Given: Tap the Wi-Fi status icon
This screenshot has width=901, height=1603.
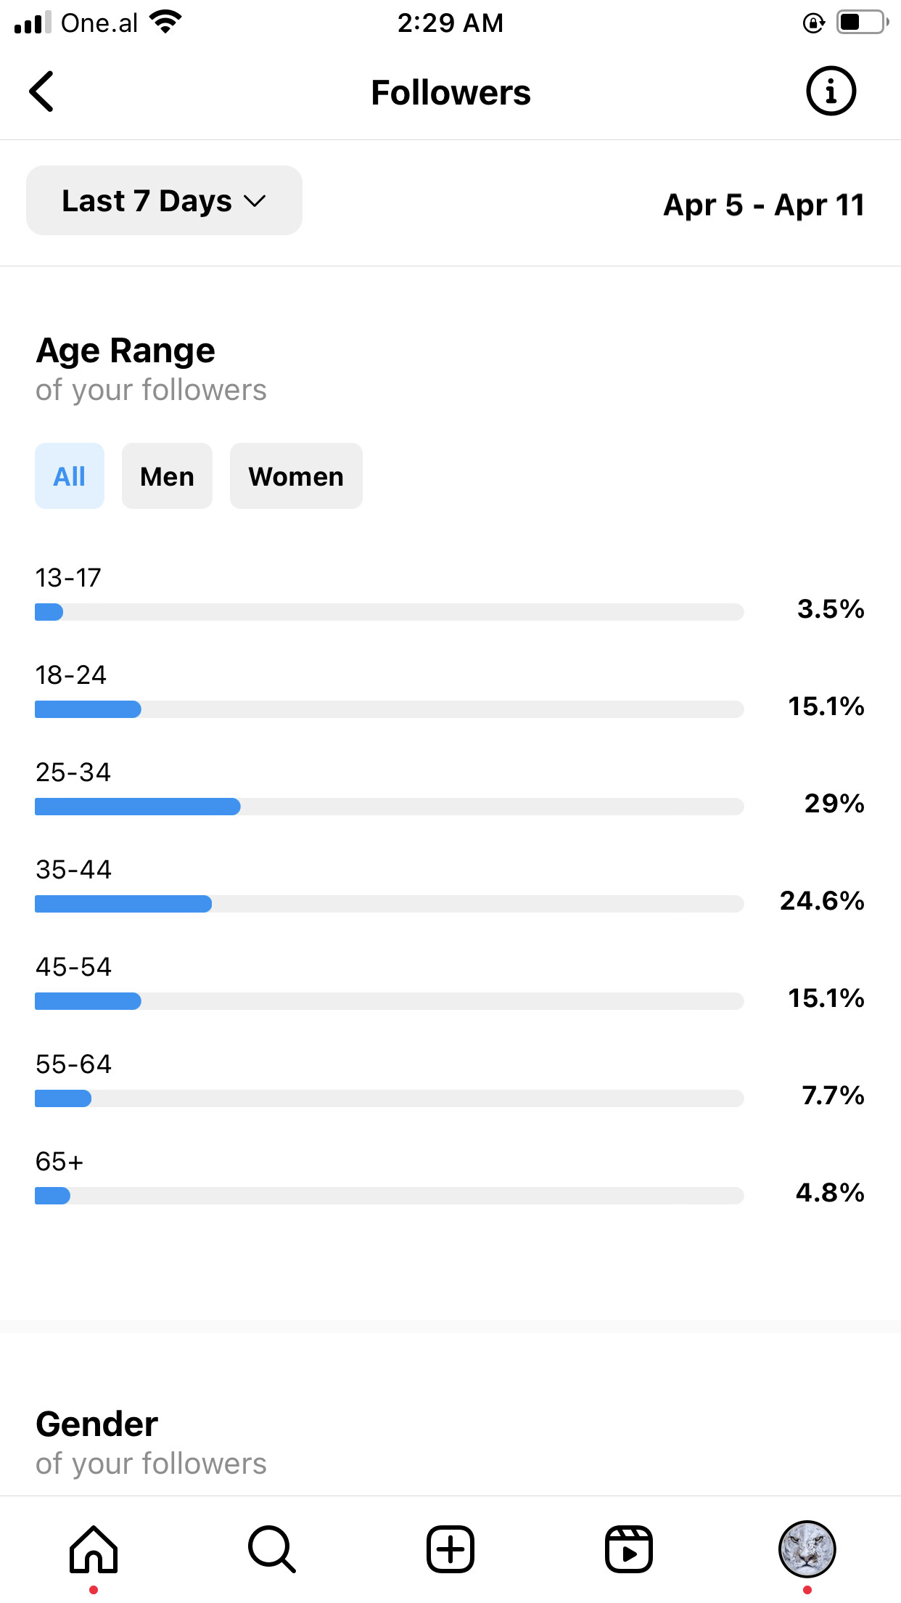Looking at the screenshot, I should (x=165, y=23).
